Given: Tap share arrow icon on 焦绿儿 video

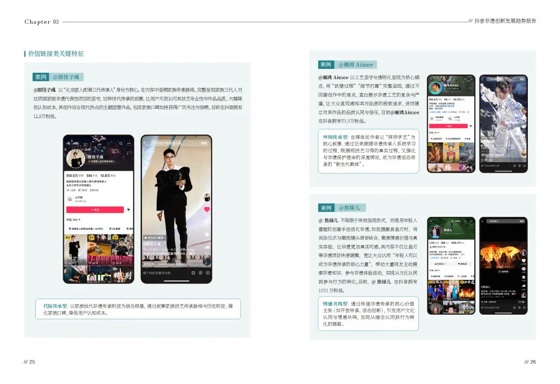Looking at the screenshot, I should pos(524,286).
